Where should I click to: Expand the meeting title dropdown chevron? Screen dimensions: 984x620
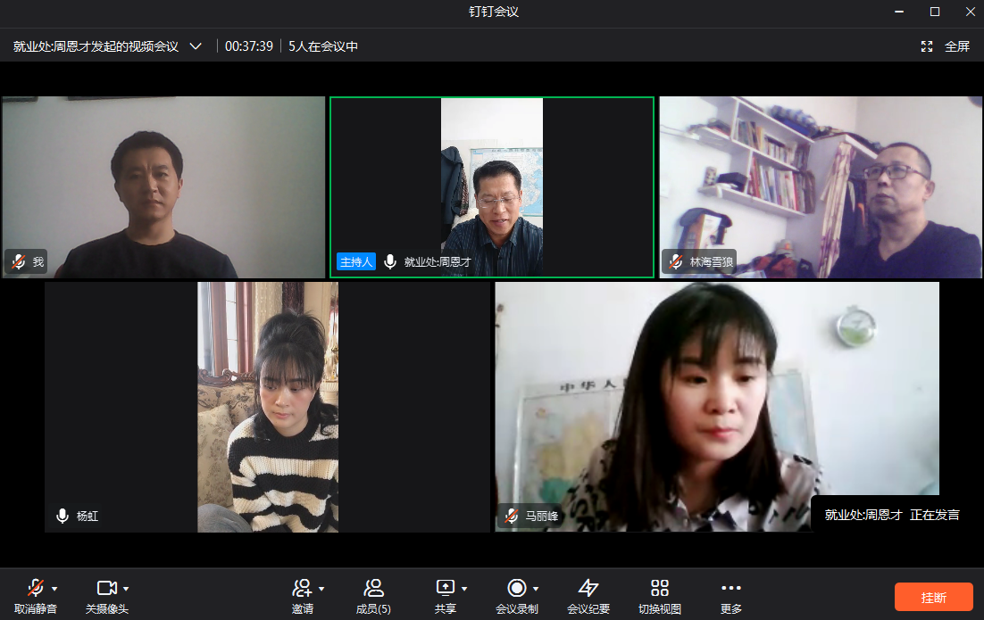pos(196,46)
